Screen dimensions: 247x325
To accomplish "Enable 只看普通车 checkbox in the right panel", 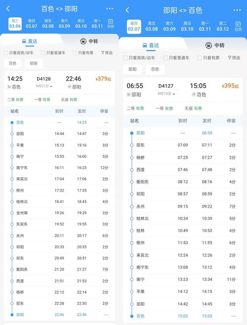I will tap(165, 58).
